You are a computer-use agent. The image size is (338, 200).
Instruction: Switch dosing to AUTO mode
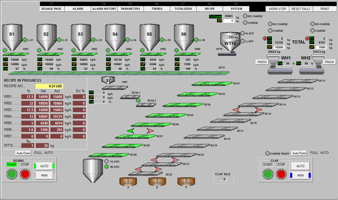(44, 166)
